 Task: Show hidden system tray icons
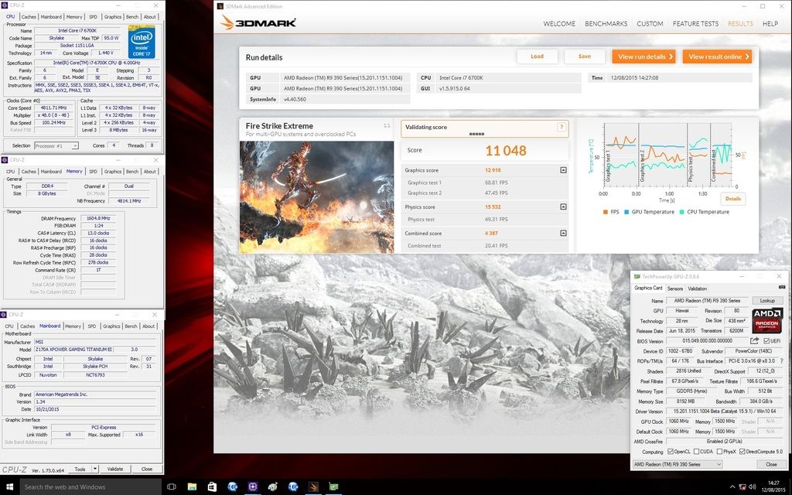click(x=732, y=487)
